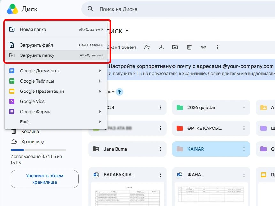Click the Google Vids purple icon
The width and height of the screenshot is (275, 206).
pyautogui.click(x=12, y=101)
